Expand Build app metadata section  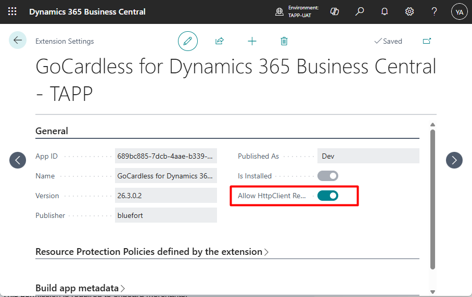80,288
